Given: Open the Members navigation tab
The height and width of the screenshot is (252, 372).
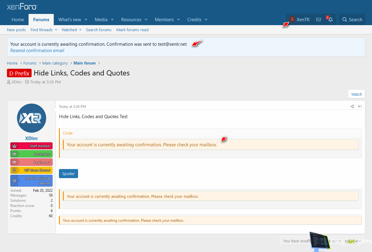Looking at the screenshot, I should point(164,20).
